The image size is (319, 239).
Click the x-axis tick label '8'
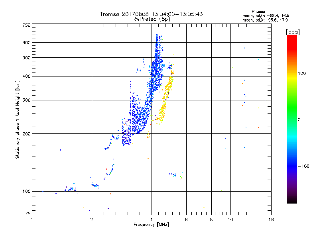coord(211,219)
